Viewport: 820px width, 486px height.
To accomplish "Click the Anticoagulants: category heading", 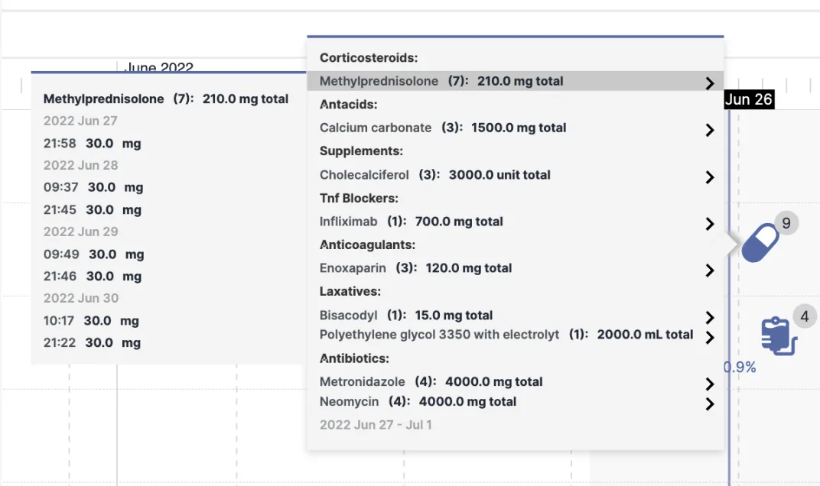I will point(367,245).
